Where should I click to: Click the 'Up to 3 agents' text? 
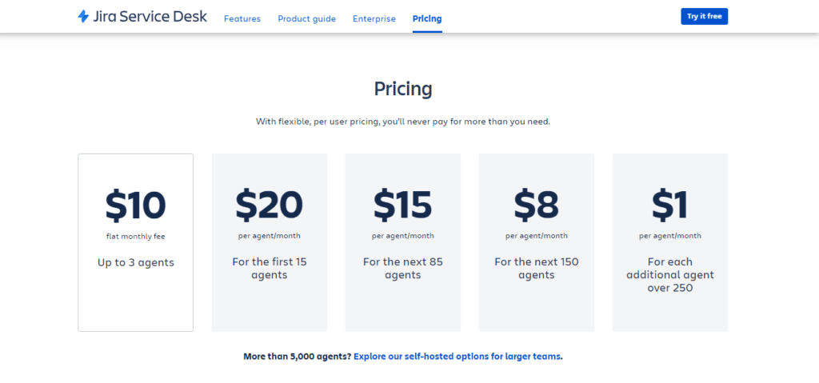136,263
